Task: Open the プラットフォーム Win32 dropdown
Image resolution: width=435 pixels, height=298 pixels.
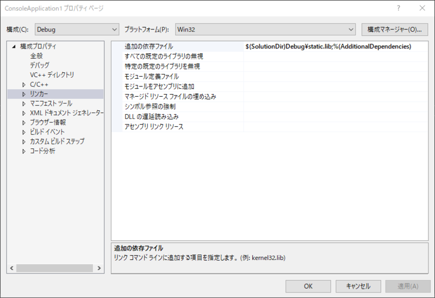Action: point(265,29)
